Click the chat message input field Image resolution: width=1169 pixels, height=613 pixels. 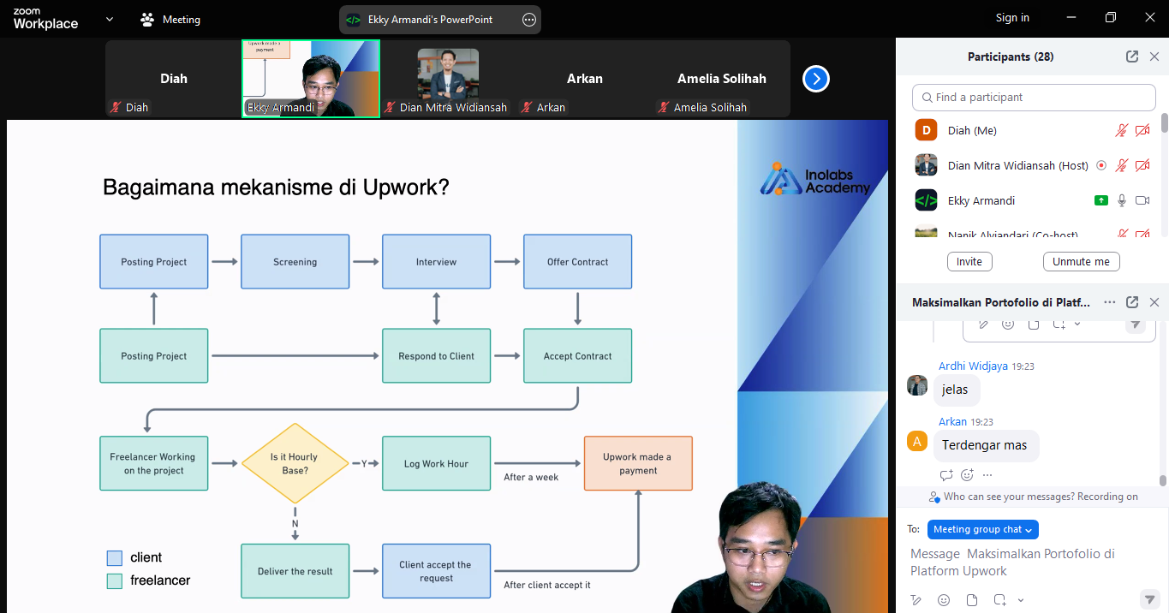point(1032,562)
